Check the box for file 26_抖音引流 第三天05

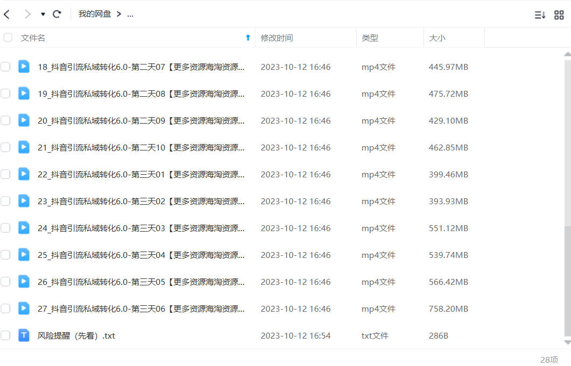coord(5,282)
